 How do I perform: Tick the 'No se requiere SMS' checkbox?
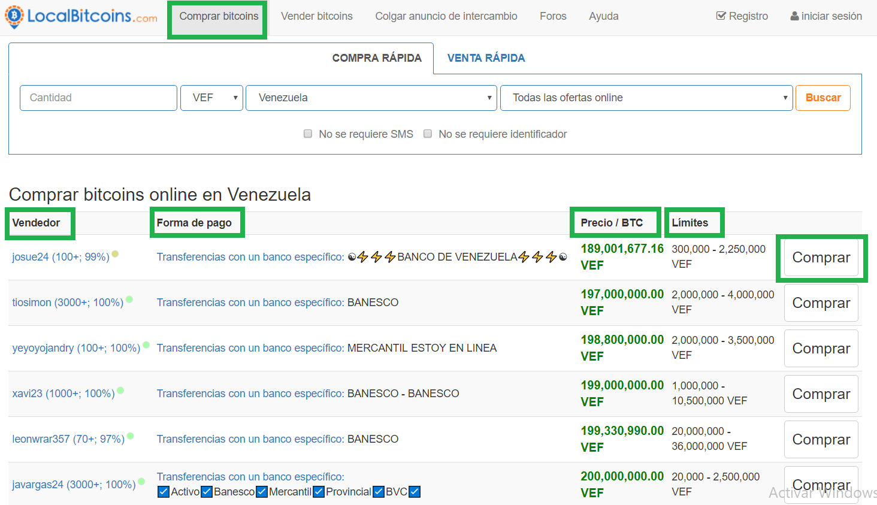(x=308, y=134)
